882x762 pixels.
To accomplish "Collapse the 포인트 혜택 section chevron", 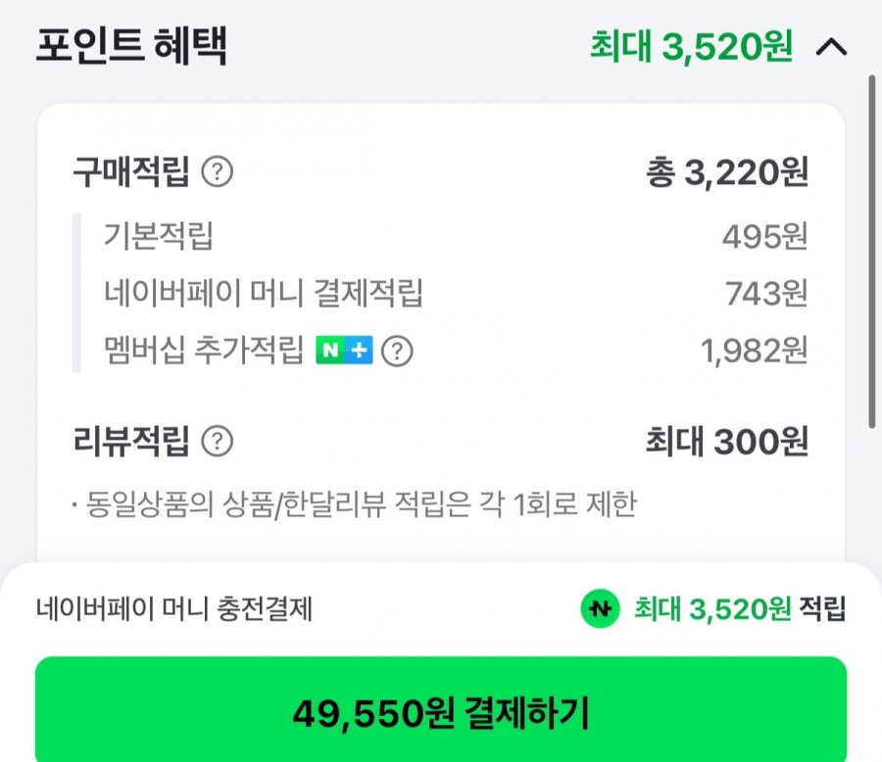I will (x=831, y=47).
